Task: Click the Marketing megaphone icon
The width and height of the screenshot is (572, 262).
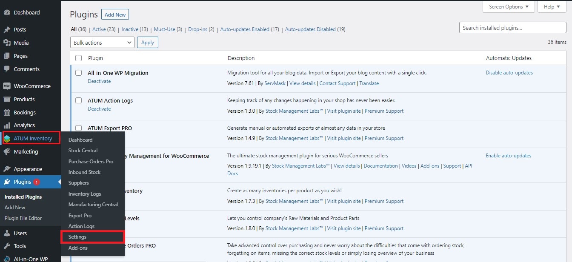Action: coord(7,151)
